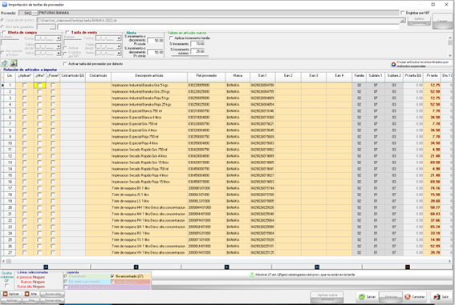The width and height of the screenshot is (455, 305).
Task: Tick the ¿Forzar? checkbox on line 1
Action: click(53, 85)
